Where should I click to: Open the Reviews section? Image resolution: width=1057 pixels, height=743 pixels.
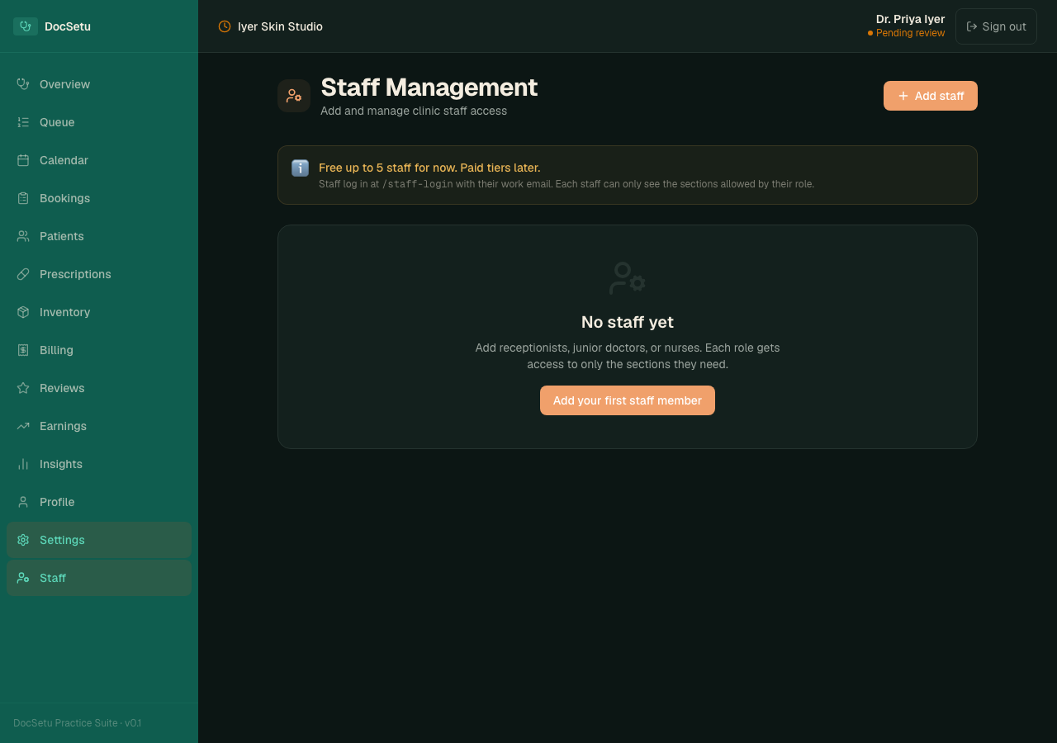99,388
